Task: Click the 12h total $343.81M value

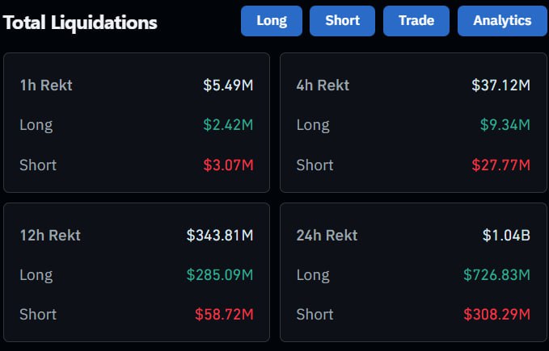Action: pyautogui.click(x=220, y=236)
